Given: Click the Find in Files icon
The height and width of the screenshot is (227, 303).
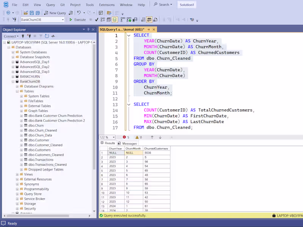Looking at the screenshot, I should point(109,13).
